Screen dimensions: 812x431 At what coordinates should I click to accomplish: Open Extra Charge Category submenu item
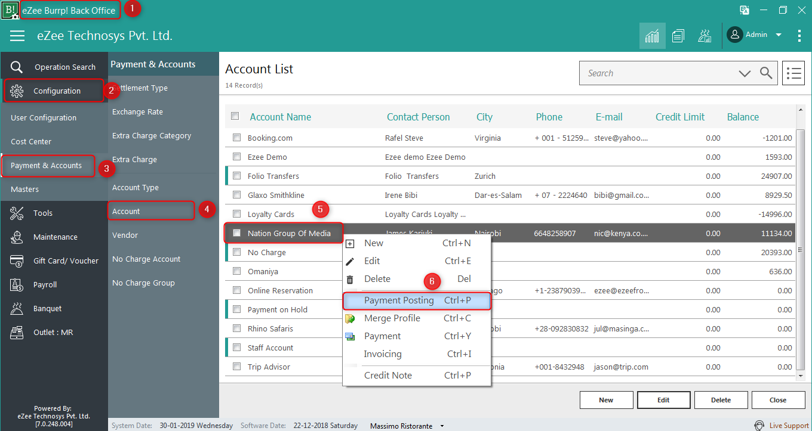152,135
